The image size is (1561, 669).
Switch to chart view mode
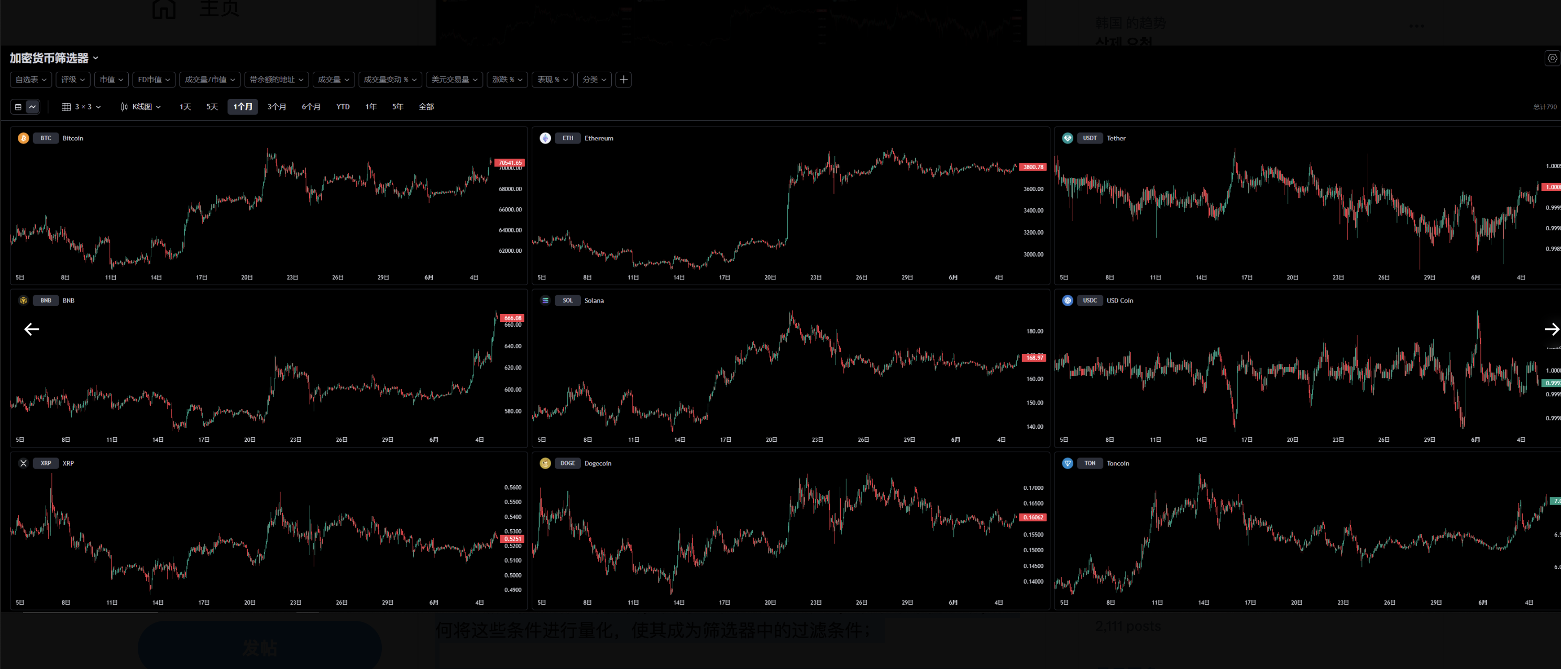pos(32,107)
